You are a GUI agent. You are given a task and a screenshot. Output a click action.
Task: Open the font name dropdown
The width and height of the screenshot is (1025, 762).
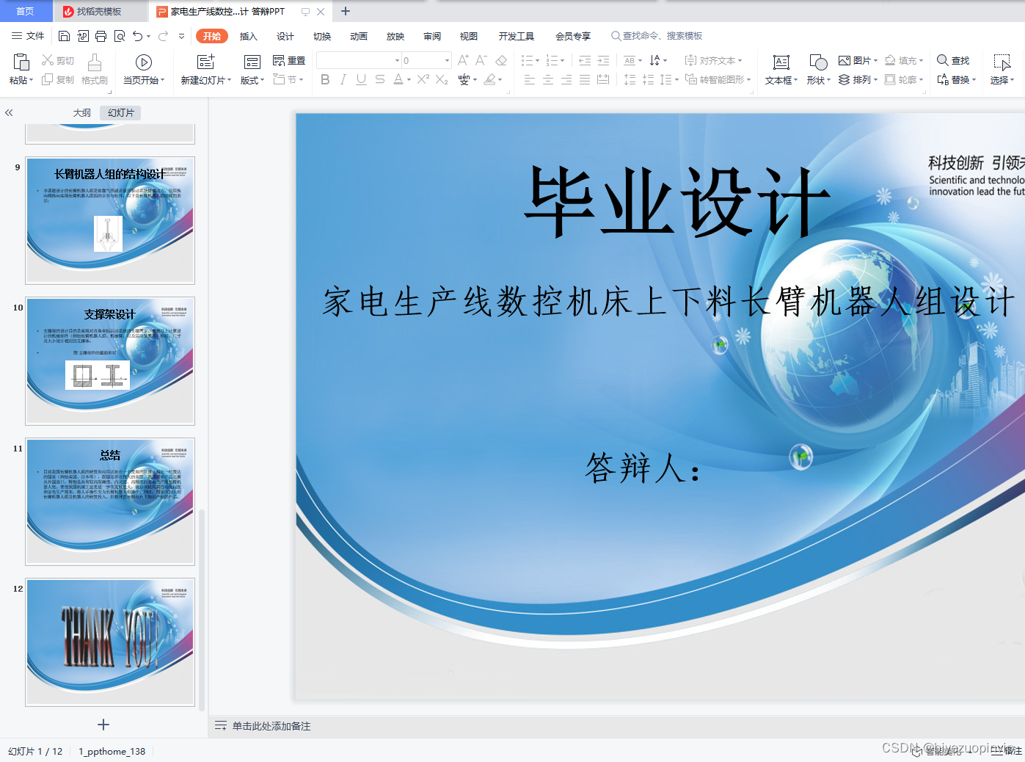[x=397, y=60]
